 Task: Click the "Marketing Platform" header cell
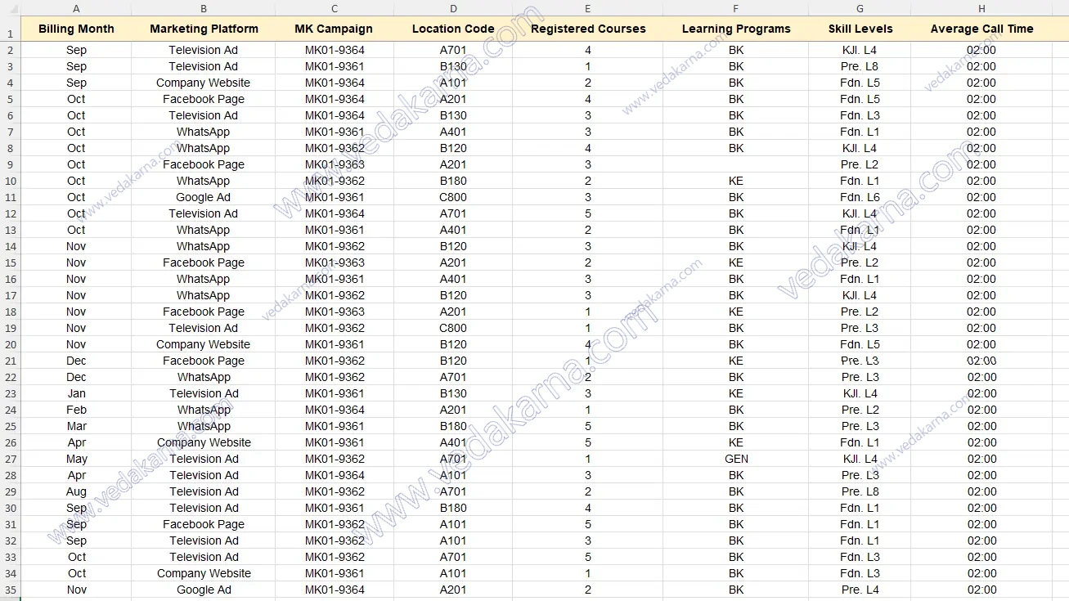(x=204, y=29)
